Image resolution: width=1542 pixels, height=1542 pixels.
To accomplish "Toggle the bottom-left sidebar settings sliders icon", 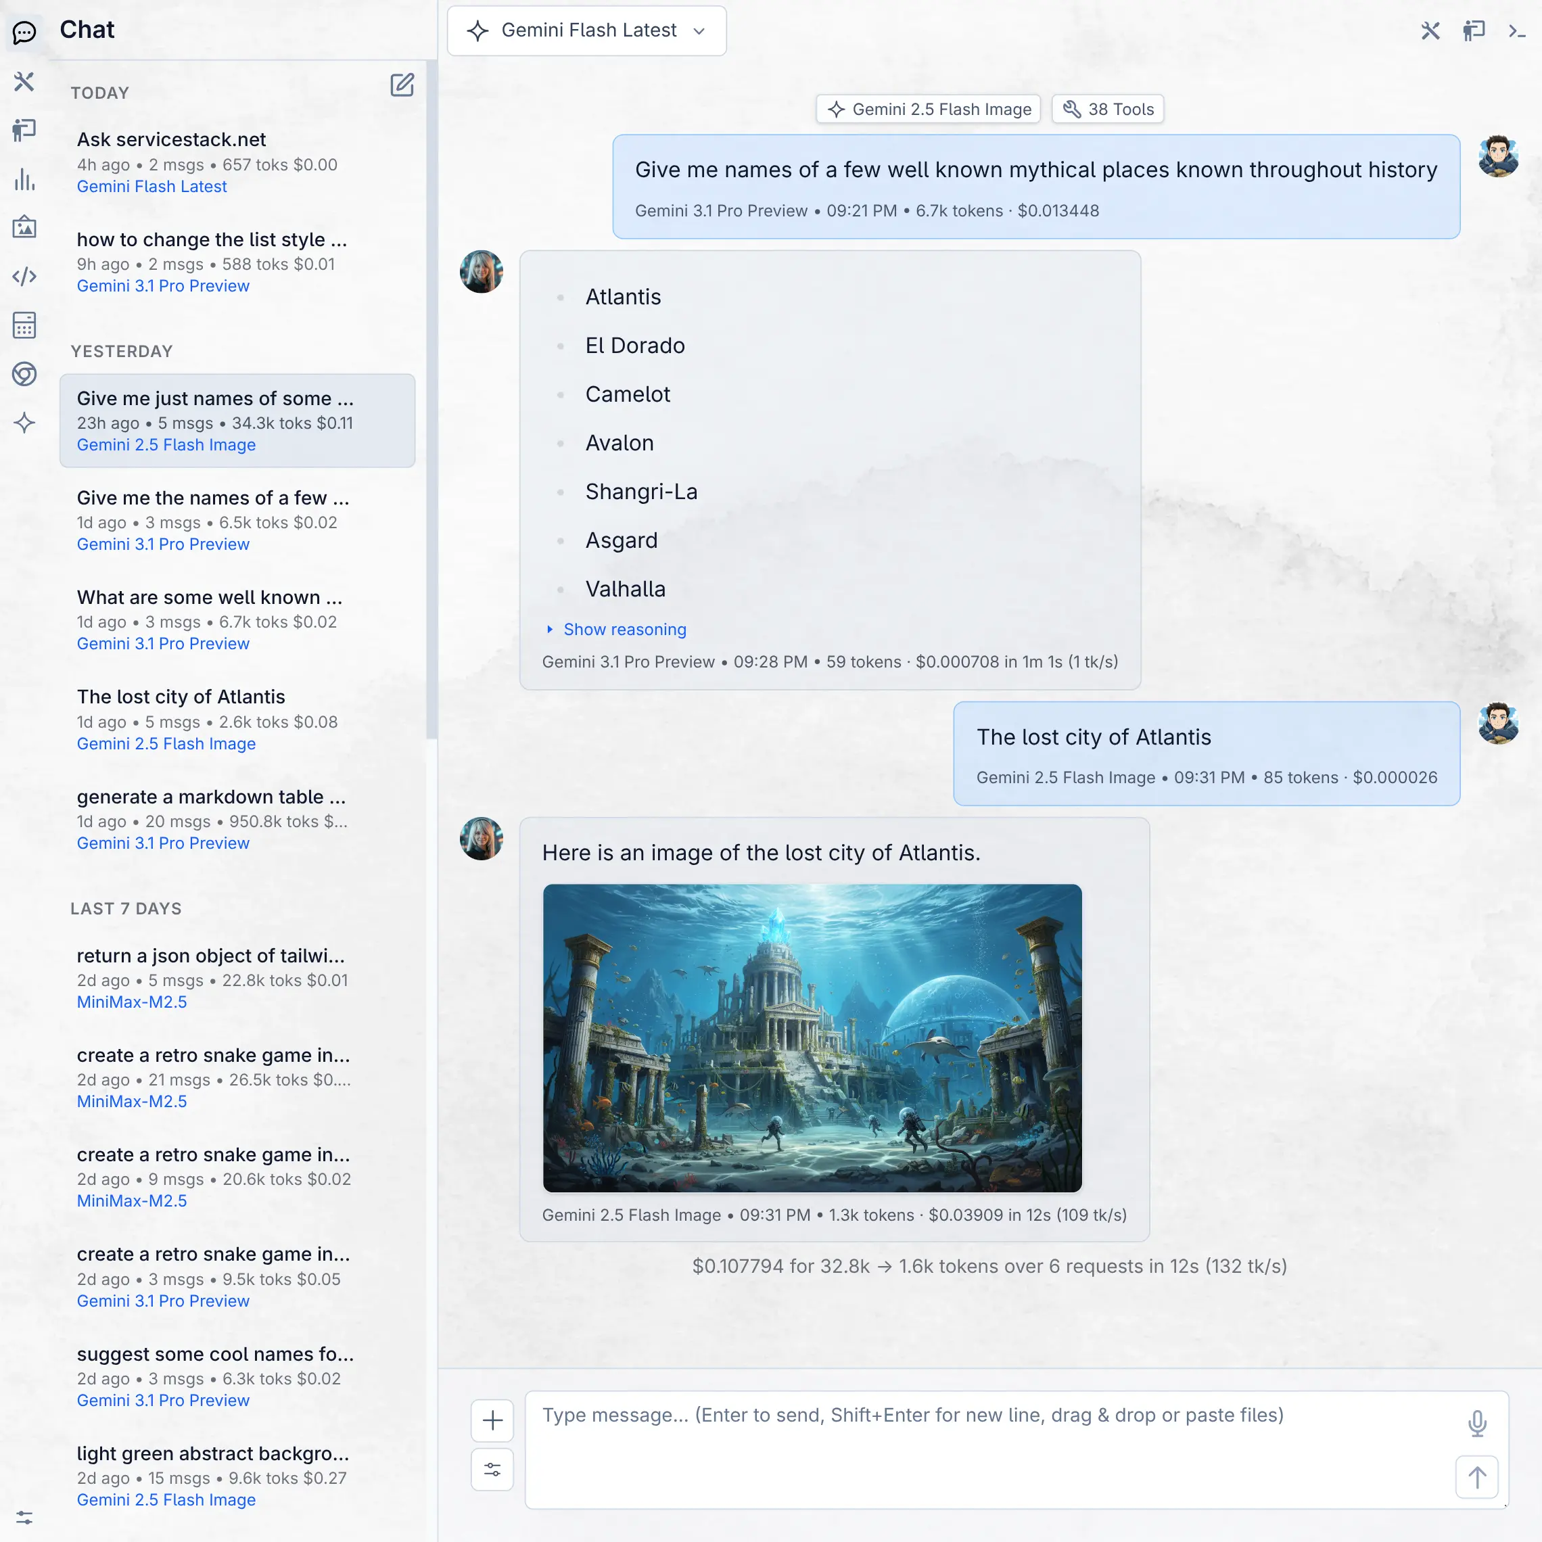I will point(25,1517).
